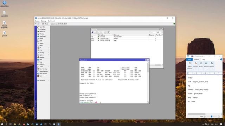Open the Settings menu
225x126 pixels.
44,21
